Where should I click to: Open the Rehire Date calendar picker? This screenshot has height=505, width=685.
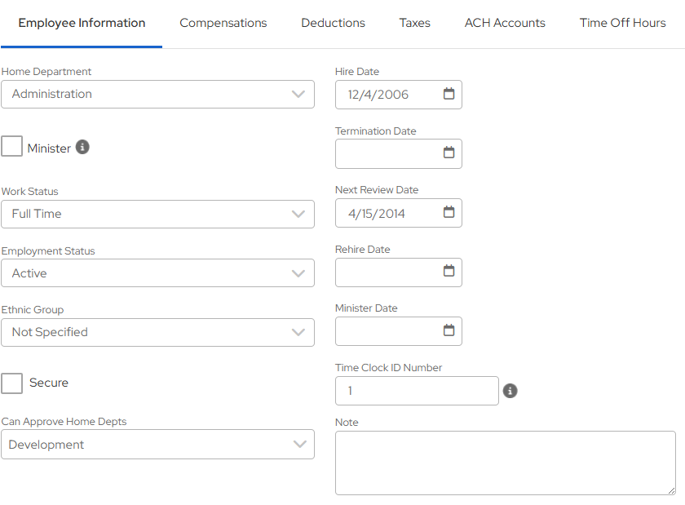[x=449, y=271]
